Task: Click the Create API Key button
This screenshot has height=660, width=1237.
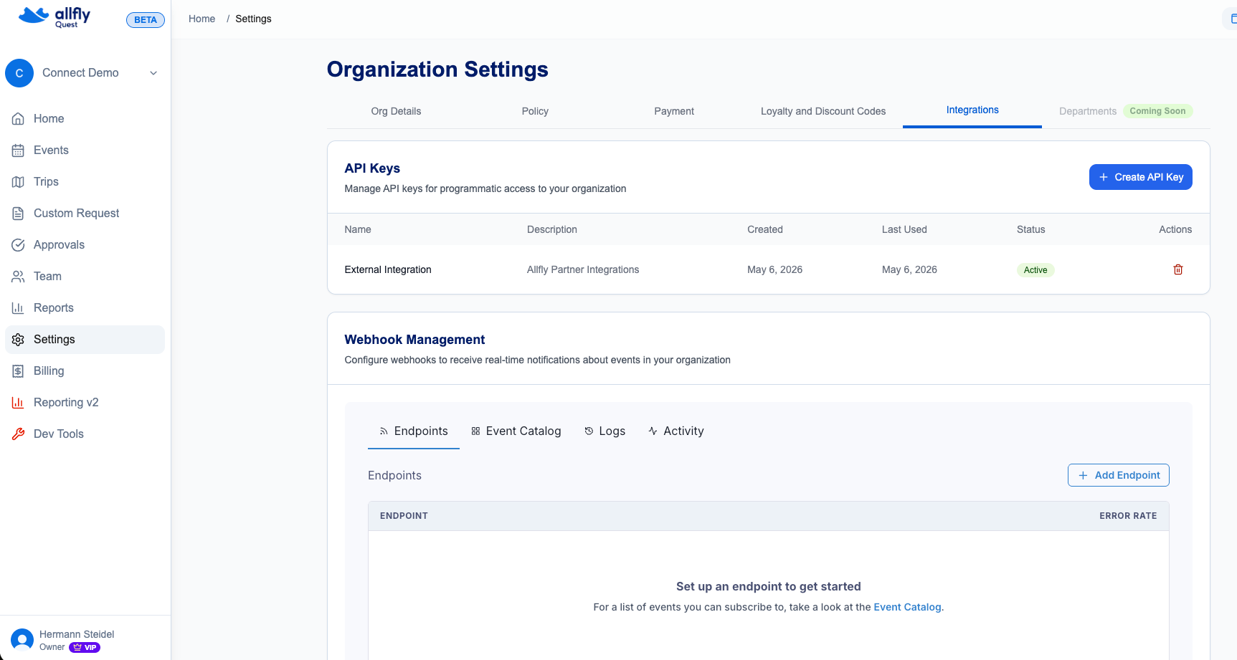Action: pos(1140,177)
